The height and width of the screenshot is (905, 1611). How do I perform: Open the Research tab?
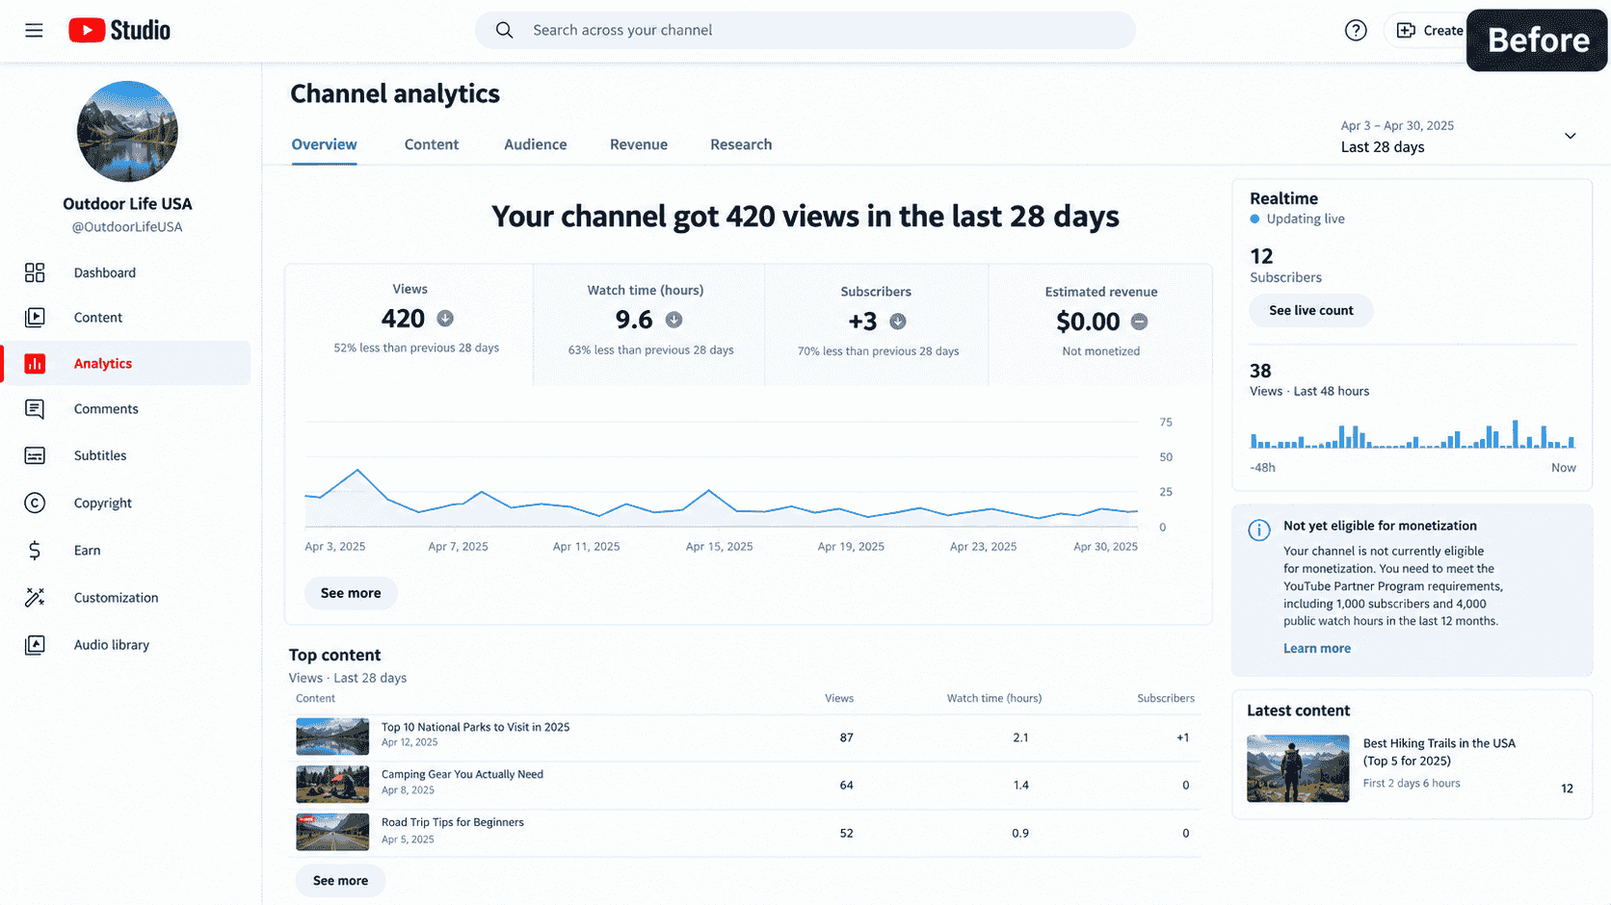[x=740, y=144]
